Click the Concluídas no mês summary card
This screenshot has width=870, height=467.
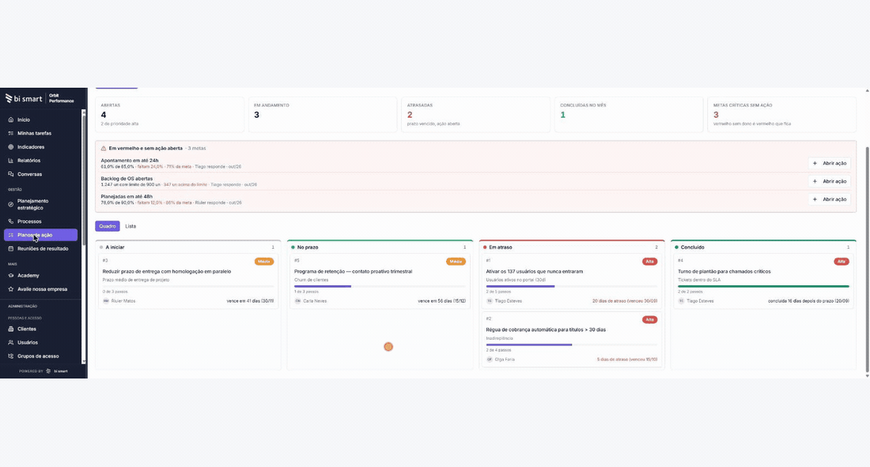click(x=629, y=115)
